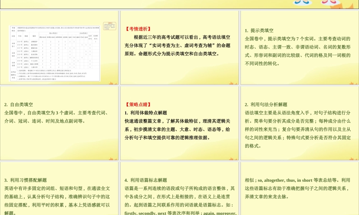
Task: Click the line starting 相似; so, altogether, thus
Action: (x=297, y=180)
